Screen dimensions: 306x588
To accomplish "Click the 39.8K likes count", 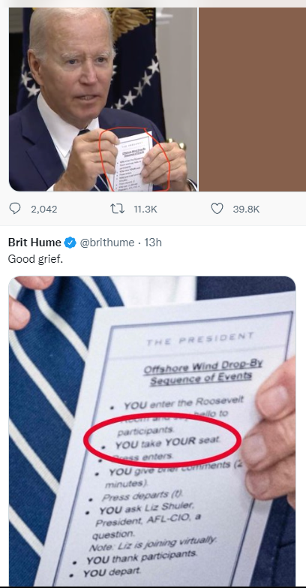I will pyautogui.click(x=246, y=209).
